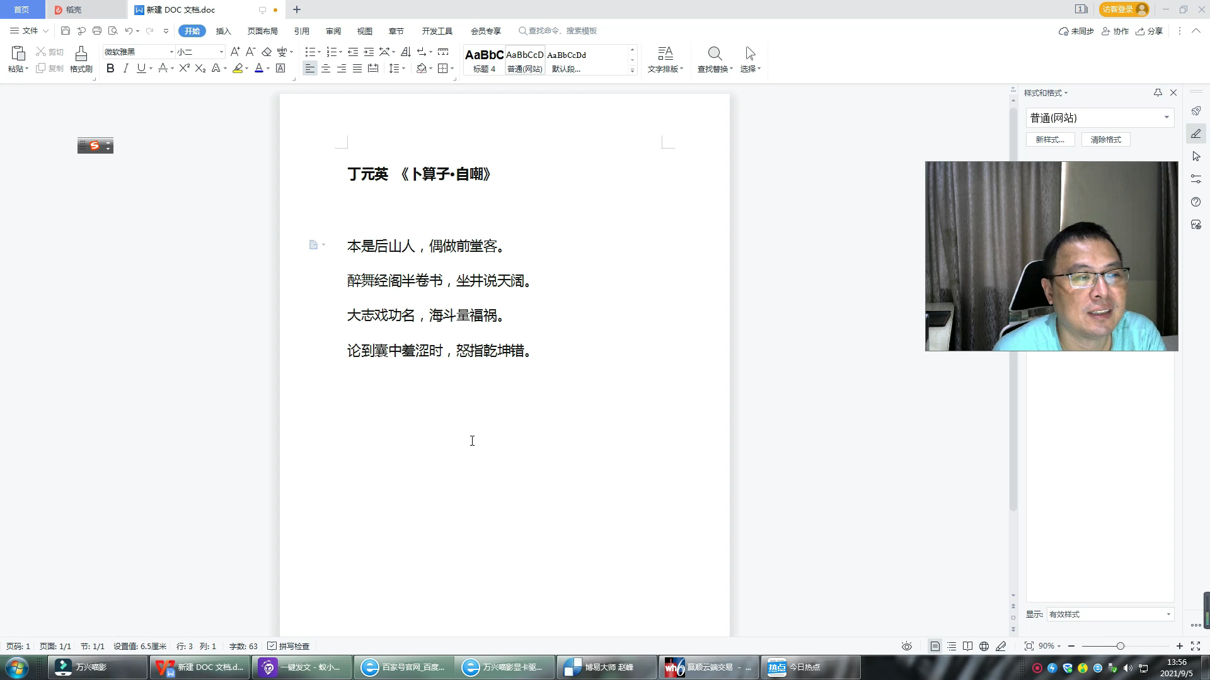The image size is (1210, 680).
Task: Open the Review ribbon tab
Action: tap(333, 31)
